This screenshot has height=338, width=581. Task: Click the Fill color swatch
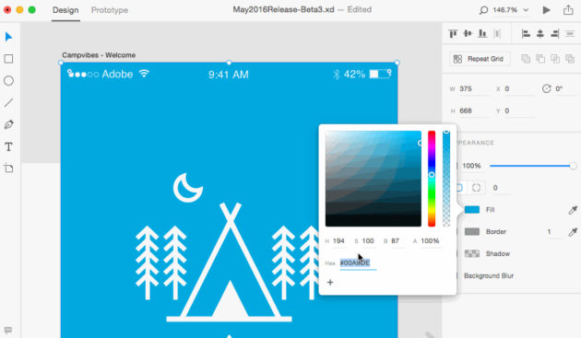pos(471,210)
